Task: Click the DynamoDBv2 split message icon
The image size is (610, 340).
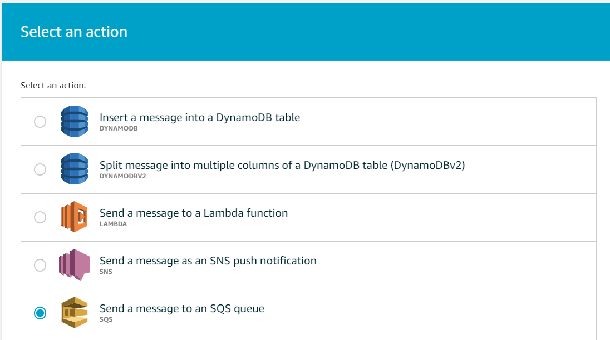Action: coord(75,169)
